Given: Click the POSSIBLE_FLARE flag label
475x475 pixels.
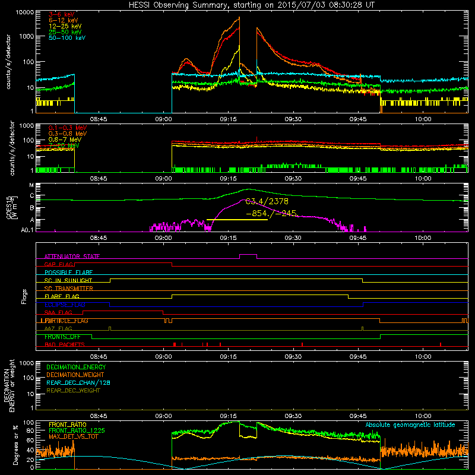Looking at the screenshot, I should [68, 272].
